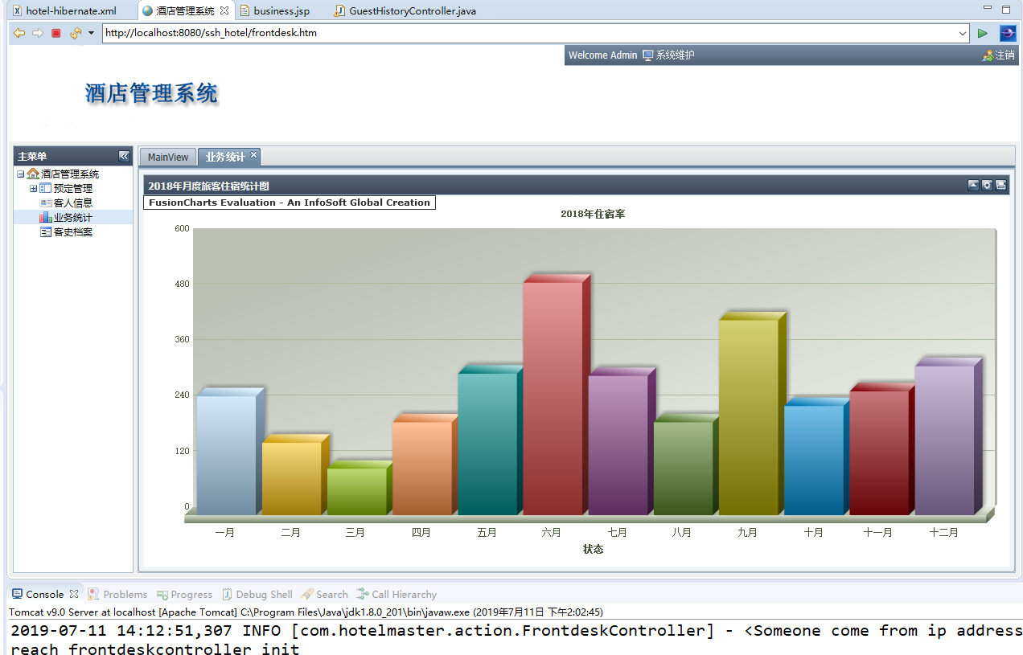Collapse the 主菜单 side panel
This screenshot has height=655, width=1023.
click(124, 156)
